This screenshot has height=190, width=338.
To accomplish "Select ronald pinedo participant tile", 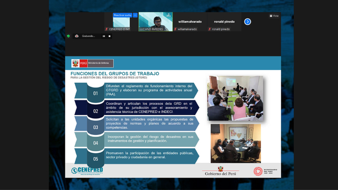I will click(x=224, y=22).
